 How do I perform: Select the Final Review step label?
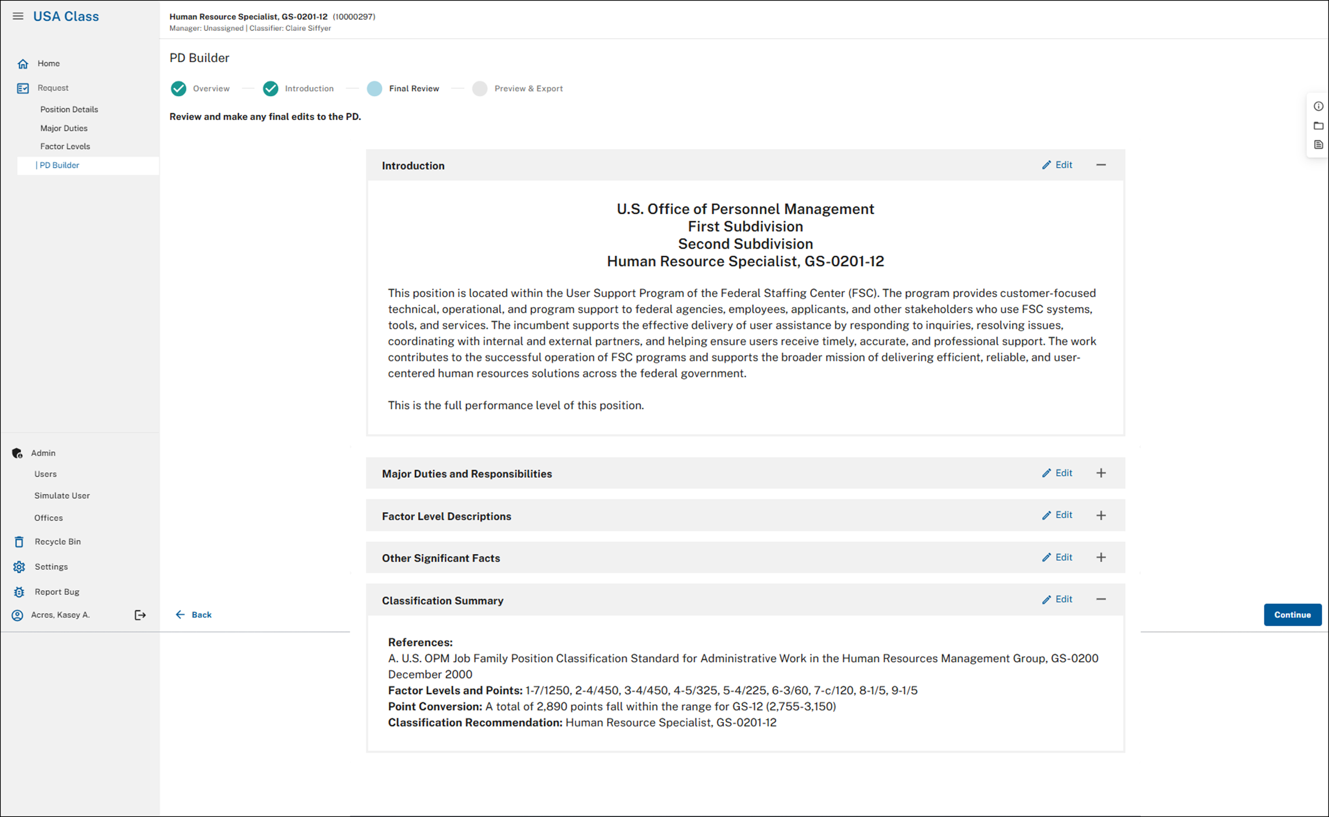coord(414,89)
